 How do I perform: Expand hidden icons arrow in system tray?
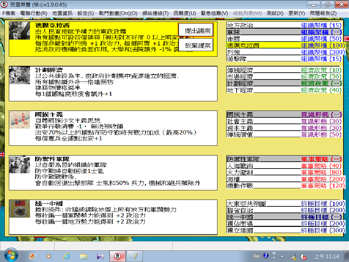pyautogui.click(x=282, y=256)
